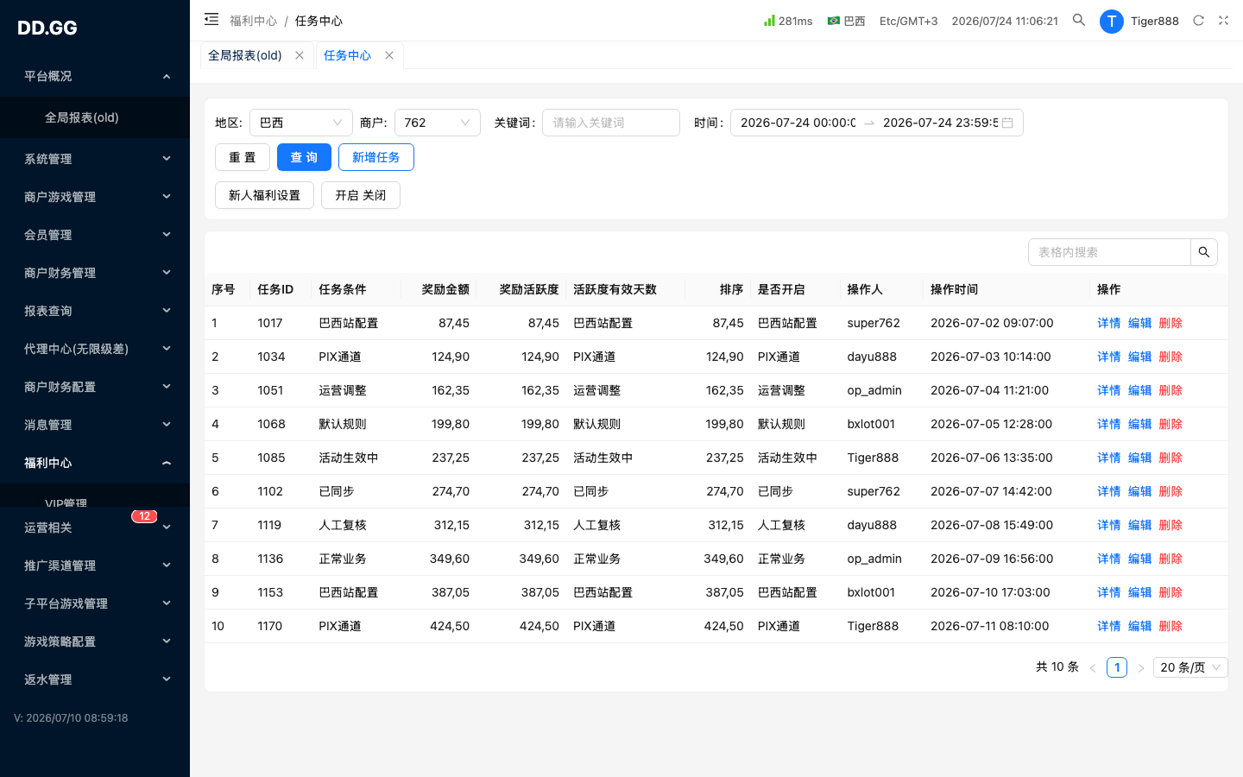Collapse sidebar with the hamburger menu icon
1243x777 pixels.
point(211,19)
